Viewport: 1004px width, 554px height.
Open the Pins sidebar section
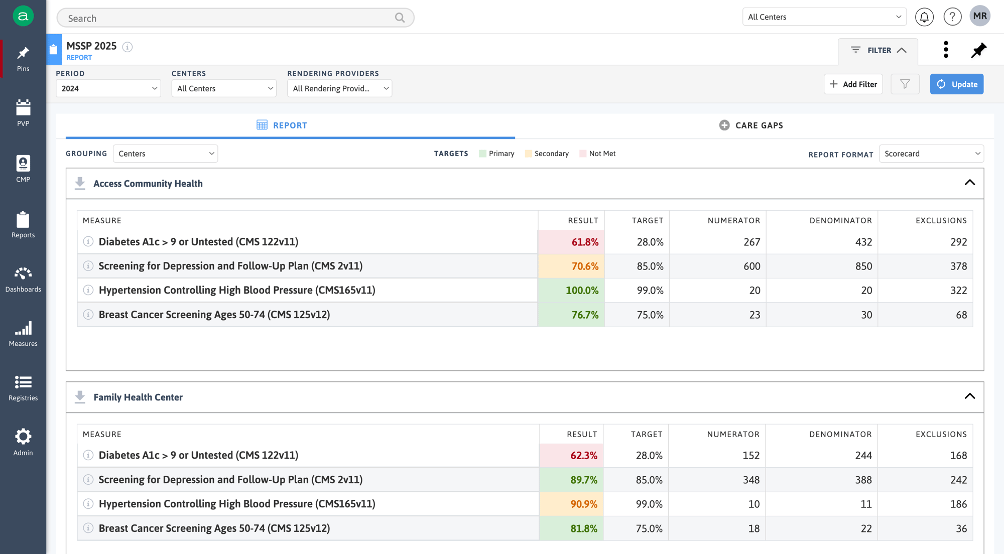(23, 59)
